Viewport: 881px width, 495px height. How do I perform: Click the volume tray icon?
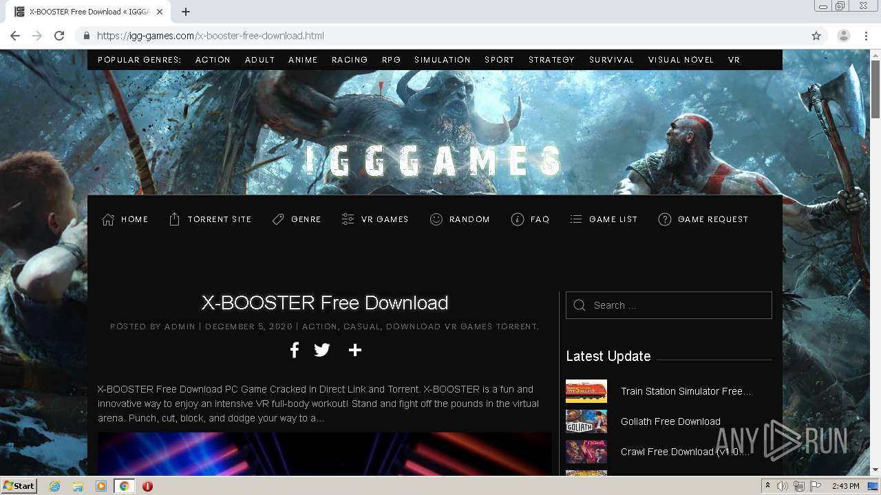click(783, 486)
